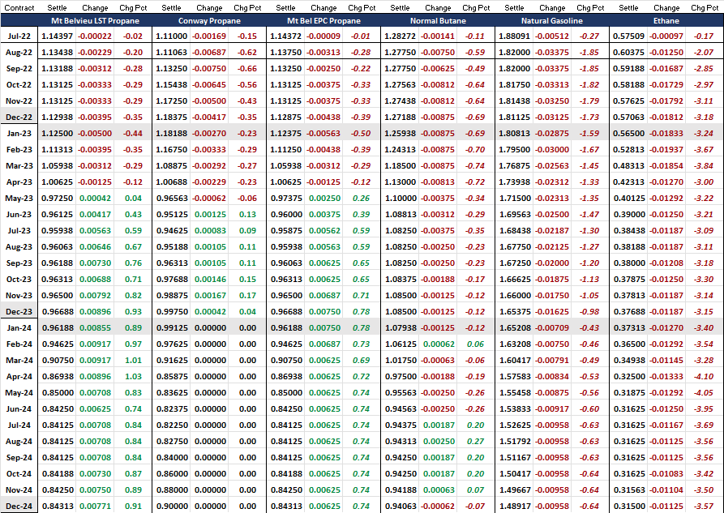This screenshot has width=724, height=513.
Task: Click Ethane Nov-24 settle 0.31563
Action: pyautogui.click(x=628, y=490)
